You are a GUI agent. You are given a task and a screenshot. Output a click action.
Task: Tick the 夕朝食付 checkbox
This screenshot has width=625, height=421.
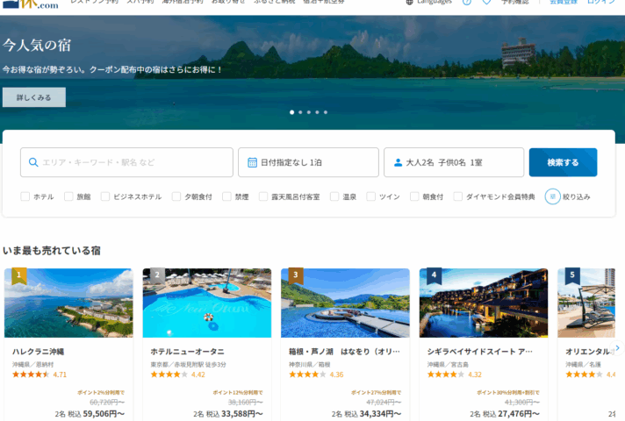coord(176,196)
